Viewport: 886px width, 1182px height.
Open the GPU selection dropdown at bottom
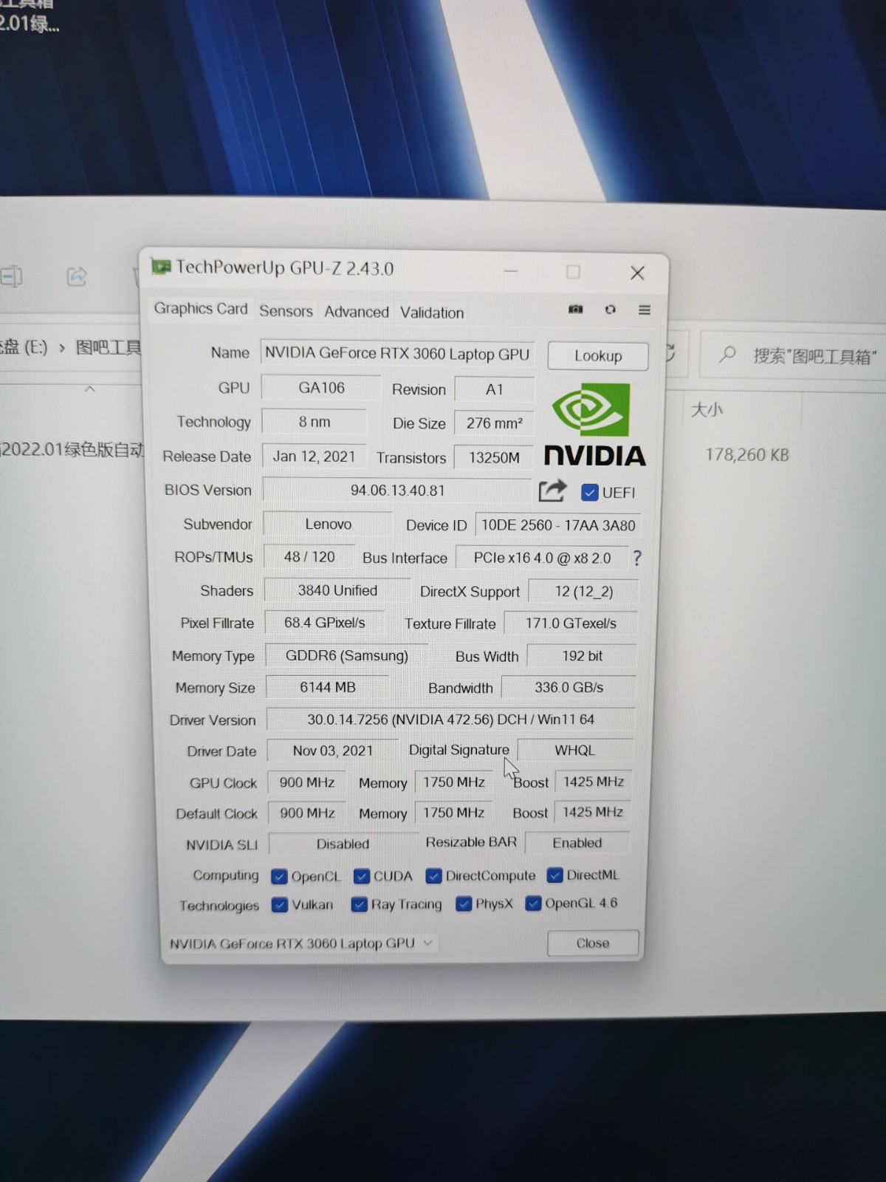click(x=301, y=943)
